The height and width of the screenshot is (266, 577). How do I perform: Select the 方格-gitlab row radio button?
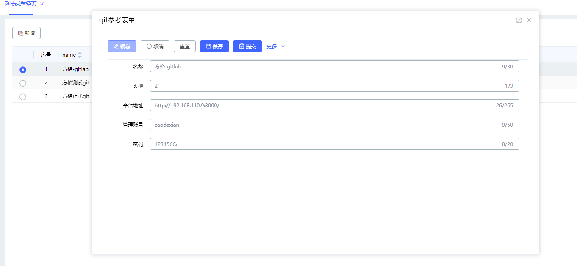coord(23,70)
